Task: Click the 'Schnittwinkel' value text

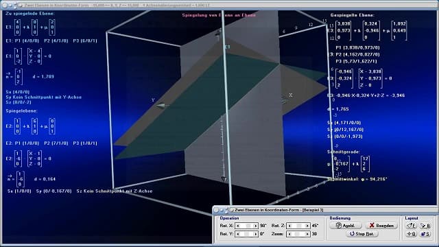Action: [x=357, y=179]
